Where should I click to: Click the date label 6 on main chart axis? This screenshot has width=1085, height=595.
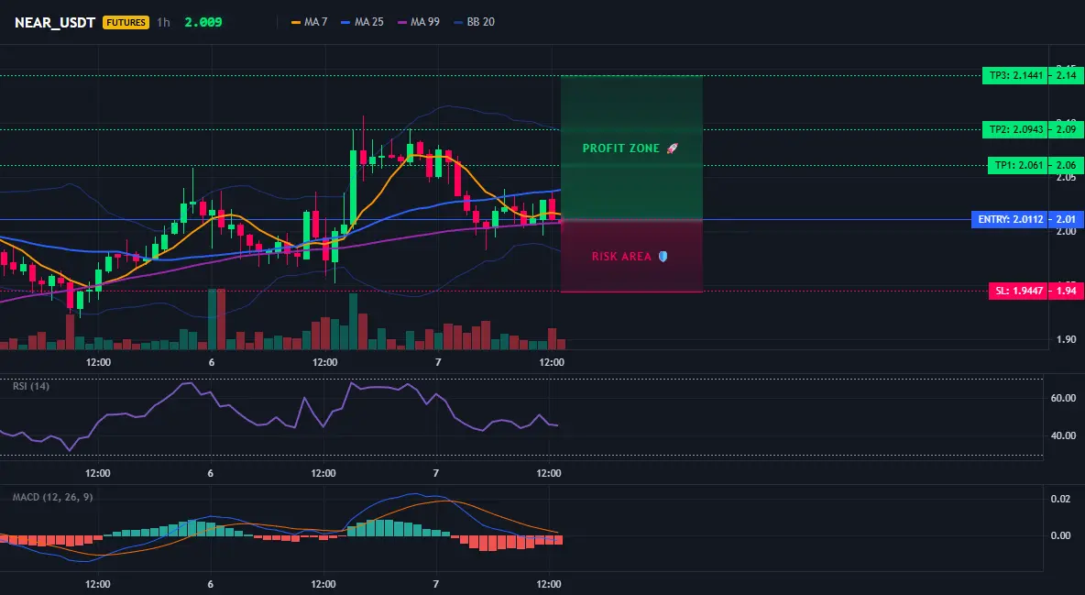coord(211,362)
